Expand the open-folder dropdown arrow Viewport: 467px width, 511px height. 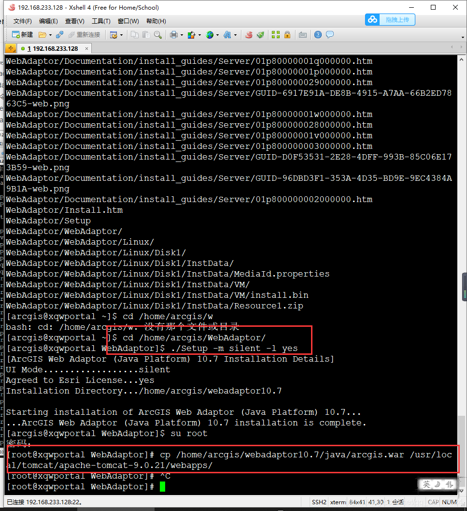(50, 35)
